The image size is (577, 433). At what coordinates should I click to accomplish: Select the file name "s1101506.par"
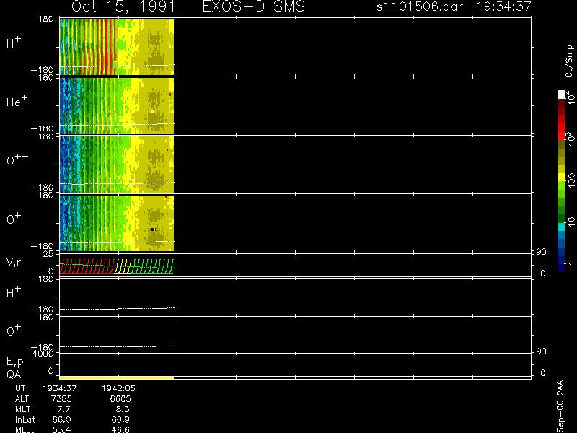(419, 6)
